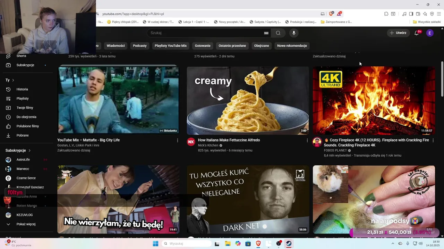Select the Gotowanie filter chip

coord(203,46)
